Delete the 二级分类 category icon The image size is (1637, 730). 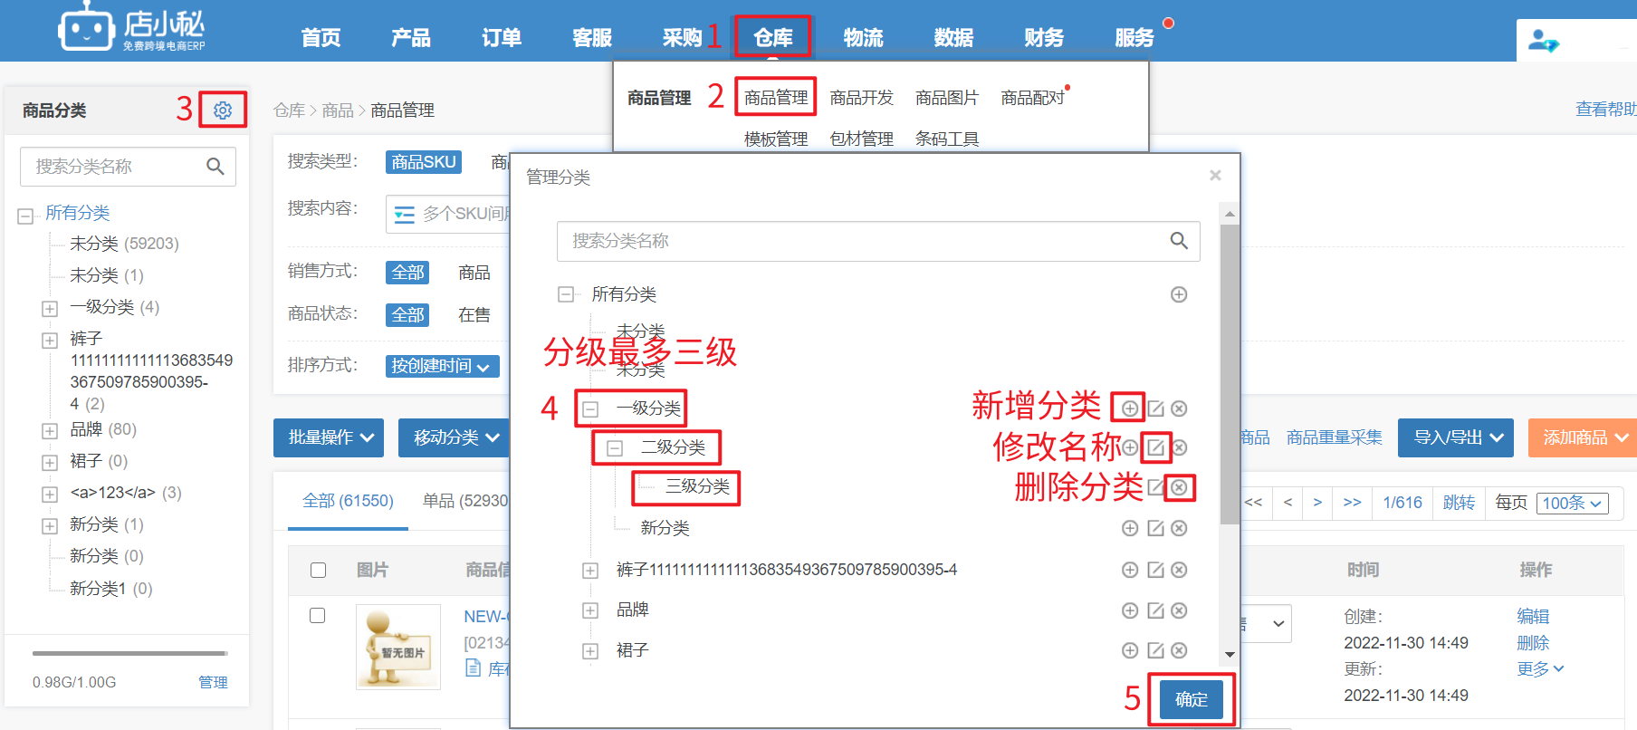(1180, 447)
